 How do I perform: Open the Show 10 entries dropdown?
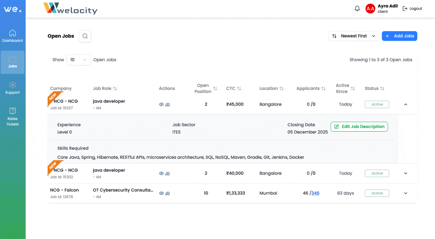79,60
